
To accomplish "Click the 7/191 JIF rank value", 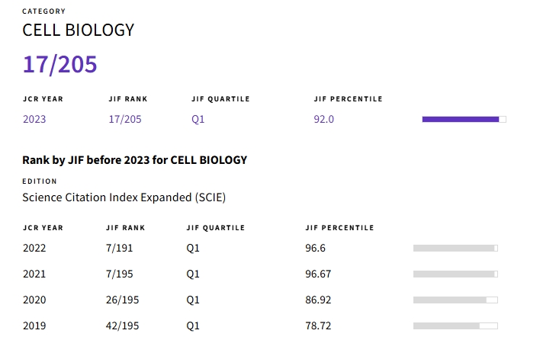I will [120, 248].
